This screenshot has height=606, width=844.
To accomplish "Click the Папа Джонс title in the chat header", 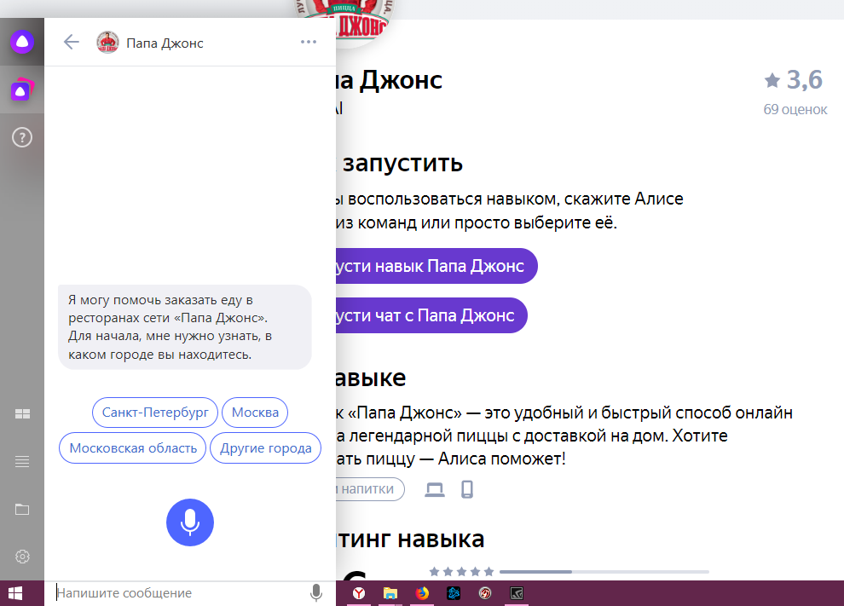I will pyautogui.click(x=165, y=43).
